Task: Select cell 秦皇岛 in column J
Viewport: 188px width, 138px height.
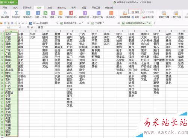Action: click(x=122, y=57)
